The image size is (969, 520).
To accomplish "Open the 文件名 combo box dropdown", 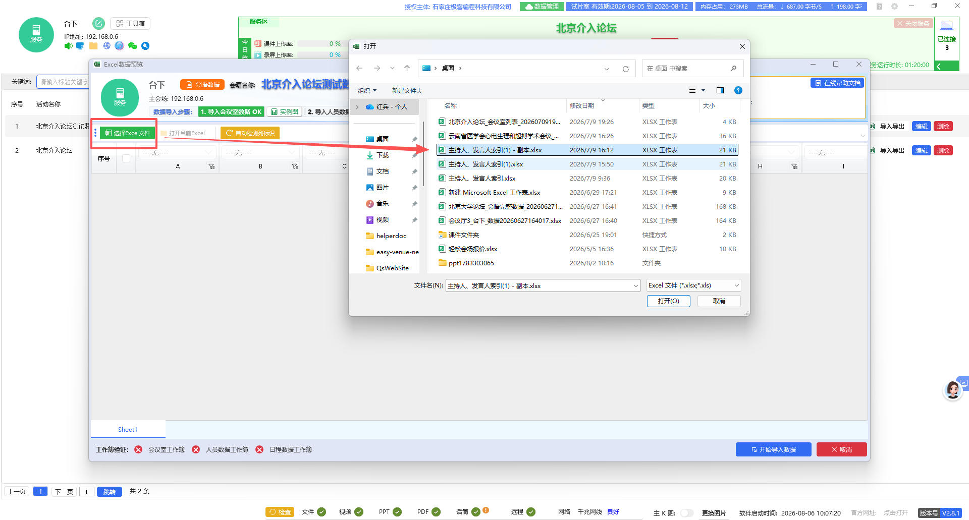I will click(635, 286).
